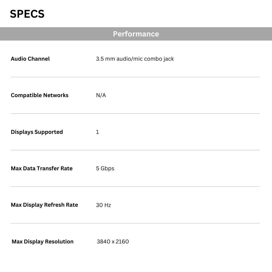Select the 5 Gbps value
The height and width of the screenshot is (272, 272).
[105, 168]
